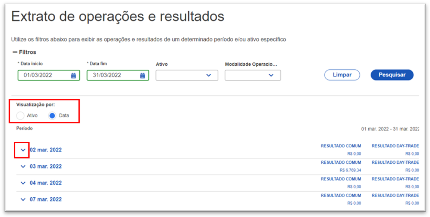Image resolution: width=430 pixels, height=217 pixels.
Task: Click the chevron expanding 02 mar. 2022
Action: point(23,150)
